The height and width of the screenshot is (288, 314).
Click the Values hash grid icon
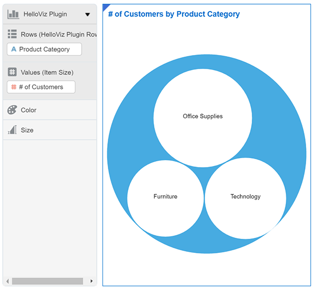[x=13, y=72]
